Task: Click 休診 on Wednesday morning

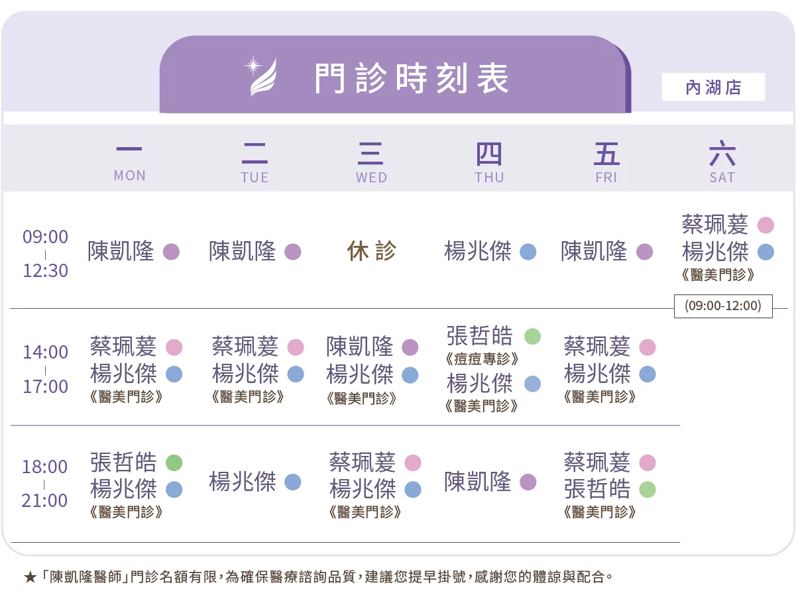Action: click(x=371, y=251)
